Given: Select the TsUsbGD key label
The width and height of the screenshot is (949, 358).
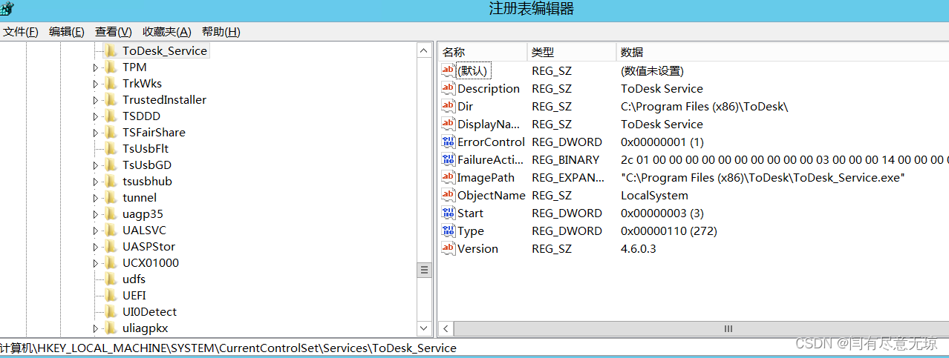Looking at the screenshot, I should click(147, 165).
